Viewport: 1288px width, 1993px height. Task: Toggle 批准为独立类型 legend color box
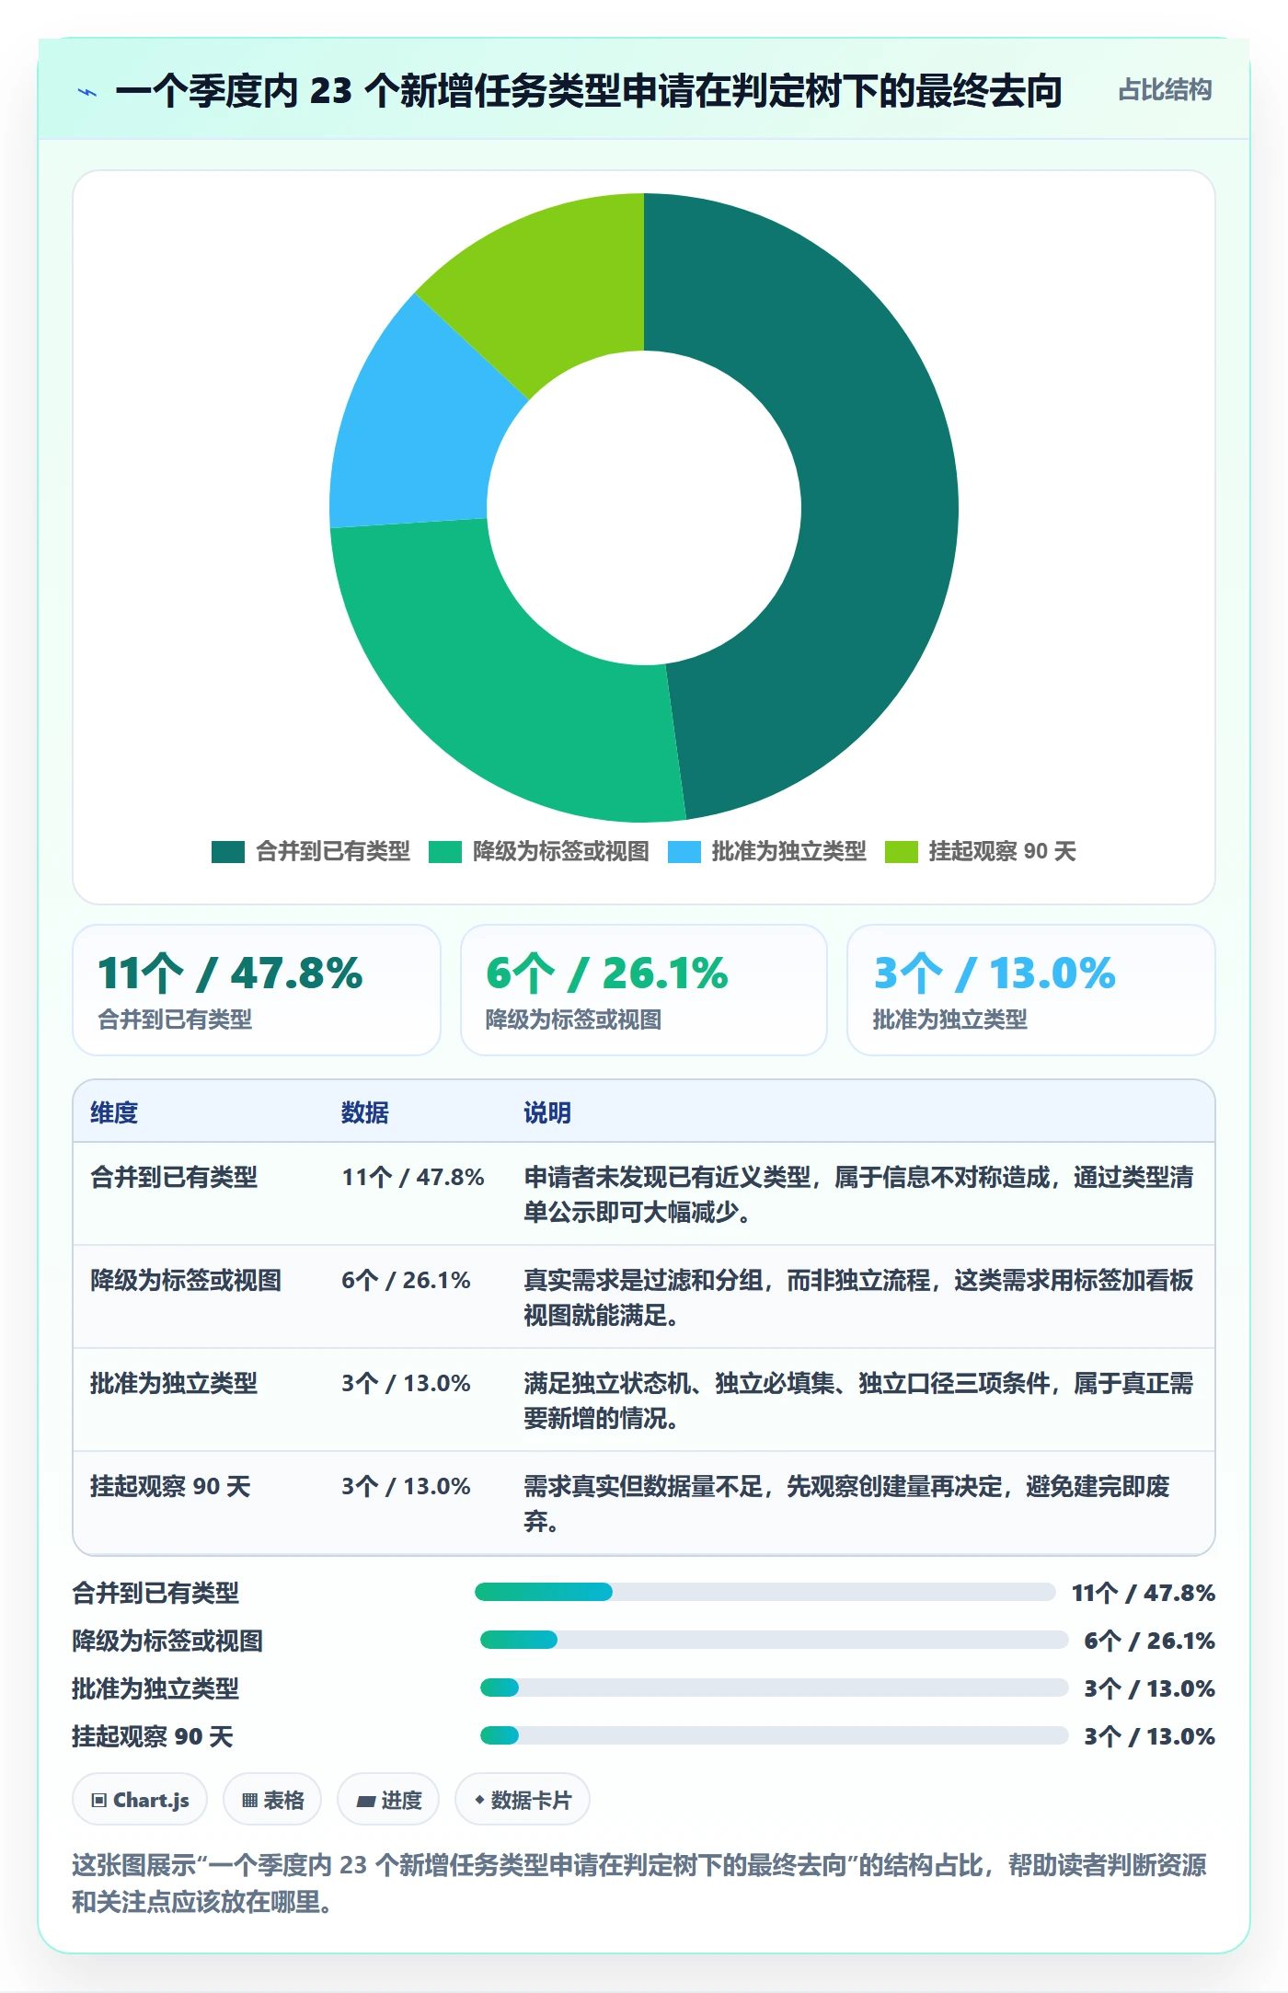click(x=684, y=852)
